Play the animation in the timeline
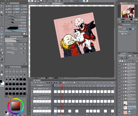This screenshot has width=138, height=116. [52, 83]
